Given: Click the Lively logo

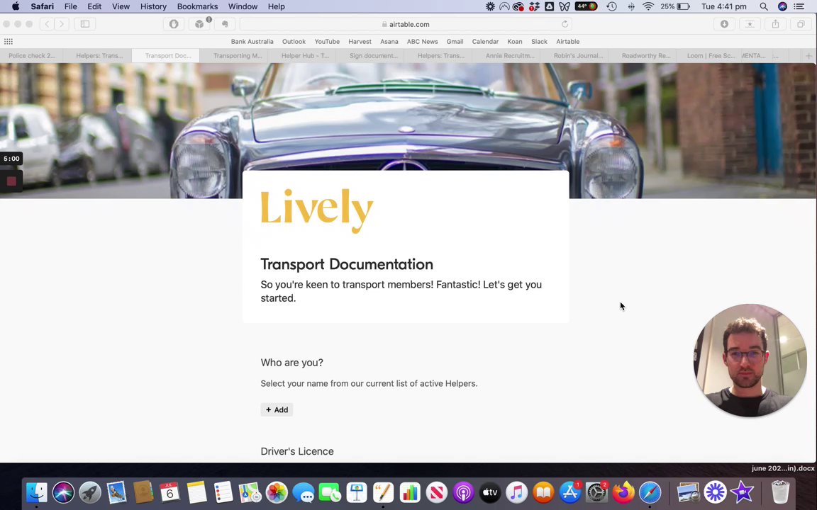Looking at the screenshot, I should [317, 211].
